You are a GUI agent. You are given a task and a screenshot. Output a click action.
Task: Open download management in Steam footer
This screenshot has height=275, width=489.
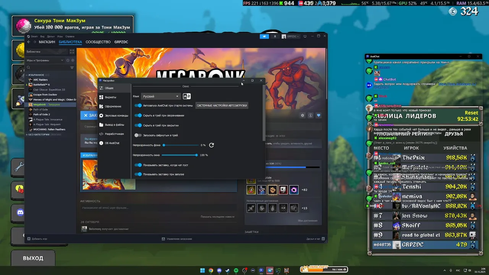pyautogui.click(x=176, y=239)
